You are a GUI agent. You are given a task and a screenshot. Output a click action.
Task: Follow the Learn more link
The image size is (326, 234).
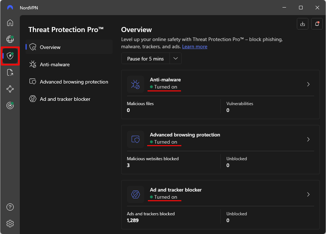click(x=195, y=46)
